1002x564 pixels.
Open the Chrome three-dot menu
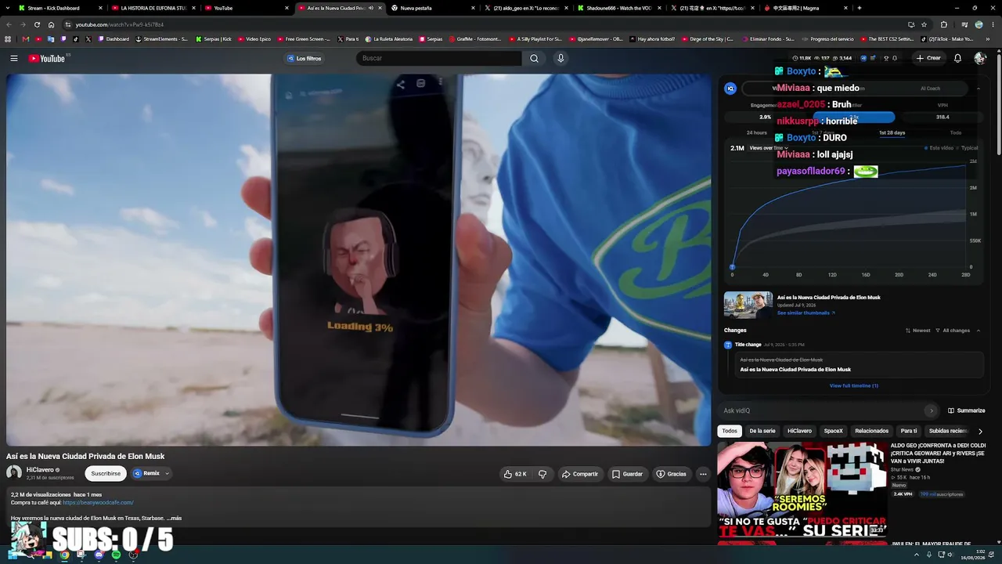click(993, 24)
